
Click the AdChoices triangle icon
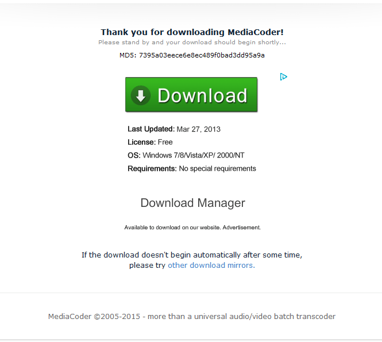(x=284, y=77)
